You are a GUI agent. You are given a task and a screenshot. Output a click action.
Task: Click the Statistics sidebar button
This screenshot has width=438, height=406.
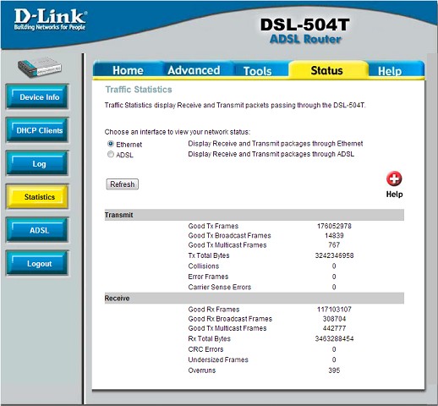37,196
